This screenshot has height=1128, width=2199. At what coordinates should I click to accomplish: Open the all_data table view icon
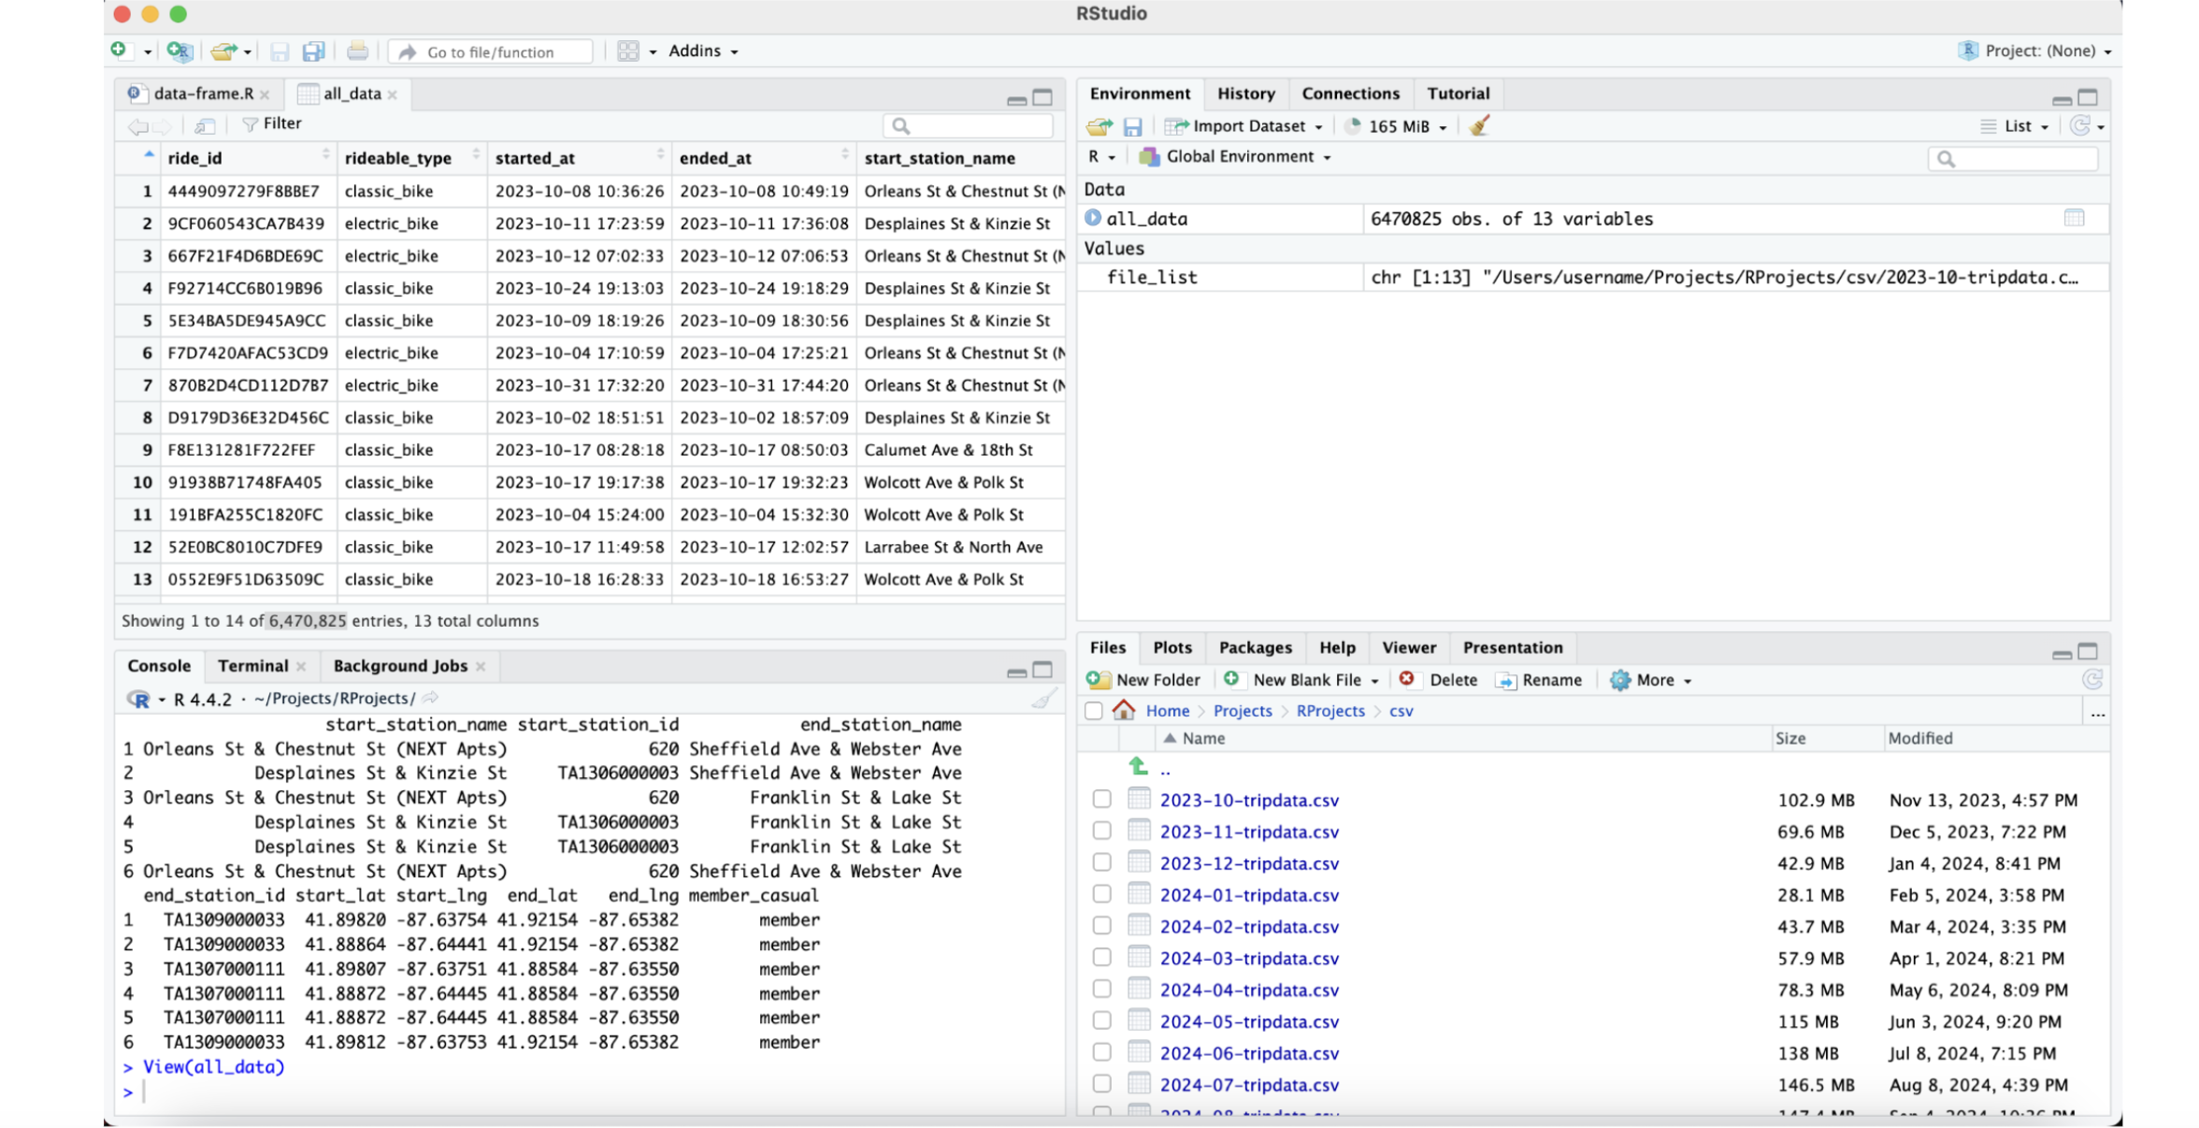pyautogui.click(x=2074, y=218)
